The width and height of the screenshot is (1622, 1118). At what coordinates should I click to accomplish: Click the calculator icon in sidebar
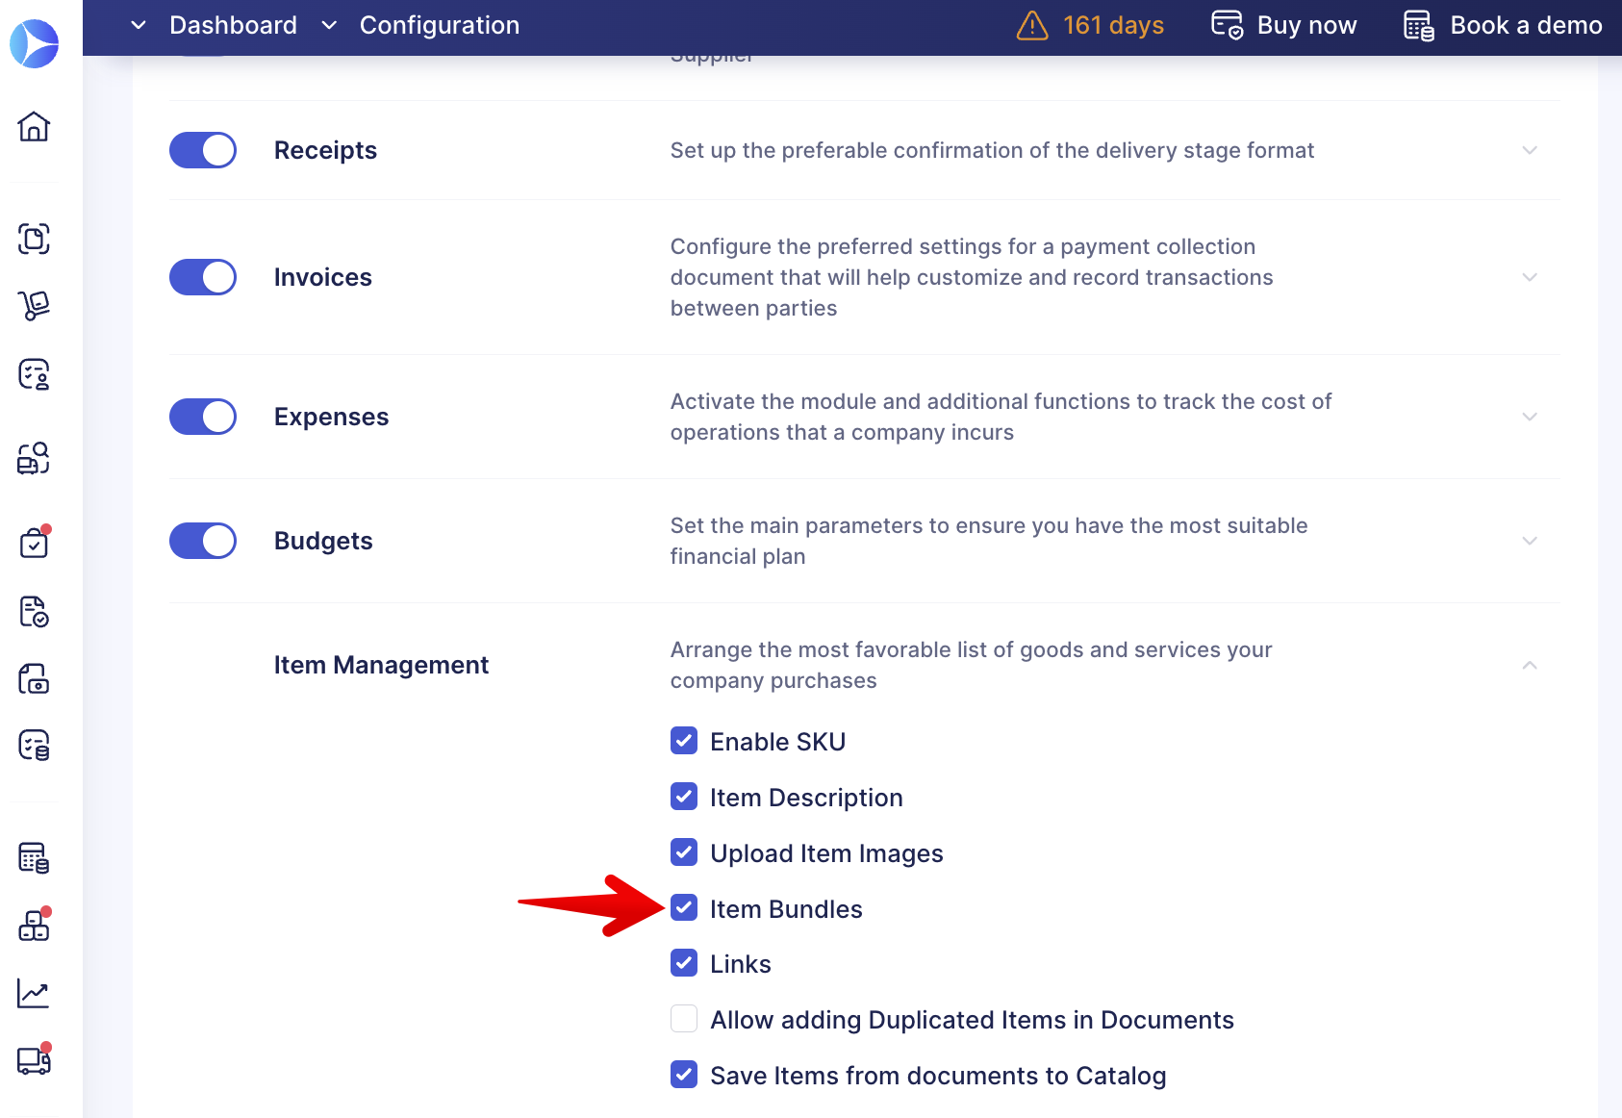coord(34,857)
